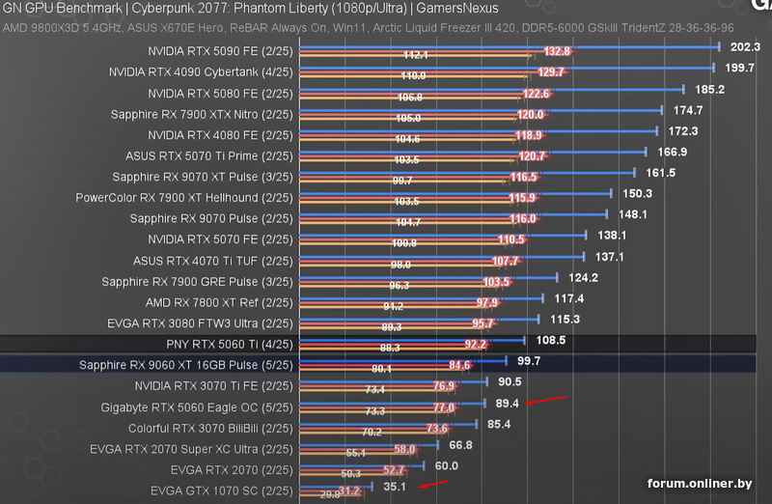
Task: Select 'Sapphire RX 9060 XT 16GB Pulse (5/25)' label
Action: (x=186, y=365)
